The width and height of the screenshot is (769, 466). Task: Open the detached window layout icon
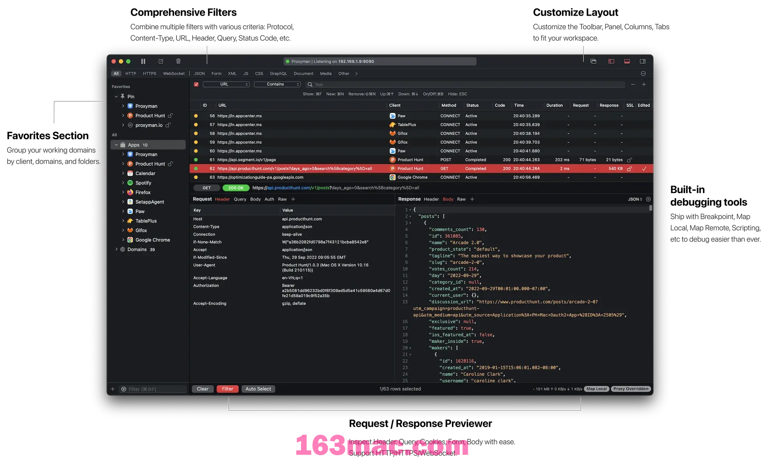click(x=594, y=61)
